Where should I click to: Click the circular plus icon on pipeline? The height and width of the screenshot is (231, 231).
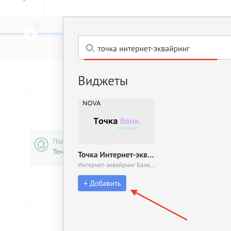[x=31, y=34]
